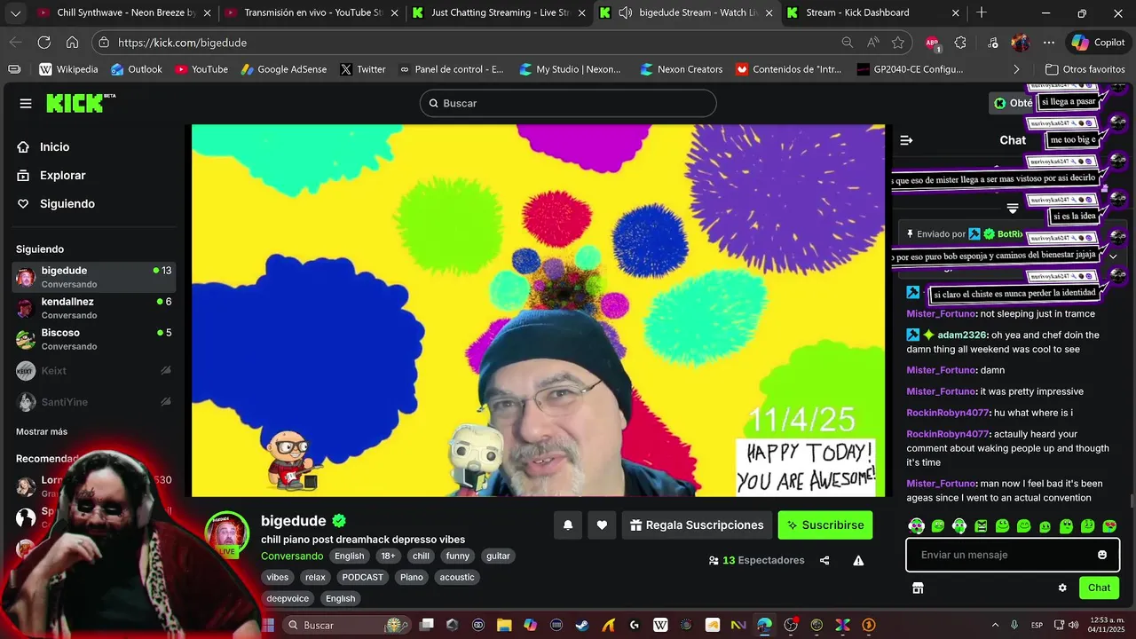Click the address bar URL
The height and width of the screenshot is (639, 1136).
[182, 43]
